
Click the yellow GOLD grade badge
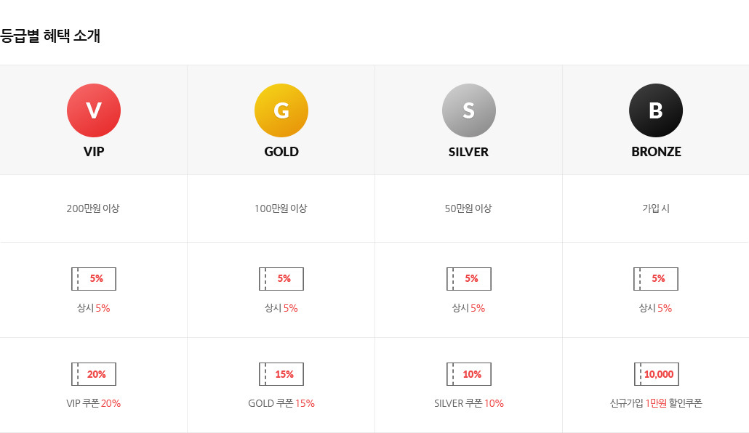[x=281, y=110]
